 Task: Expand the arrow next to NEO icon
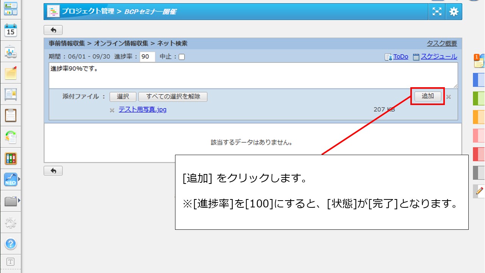[x=19, y=178]
